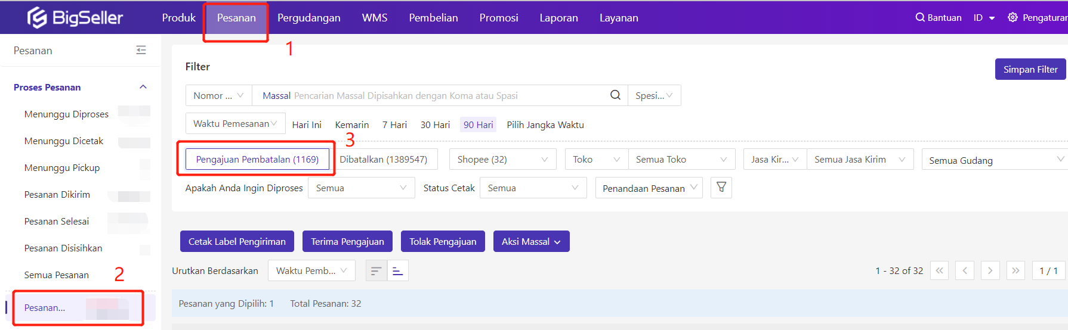Open Pengaturan gear settings
Screen dimensions: 1068x330
coord(1037,18)
